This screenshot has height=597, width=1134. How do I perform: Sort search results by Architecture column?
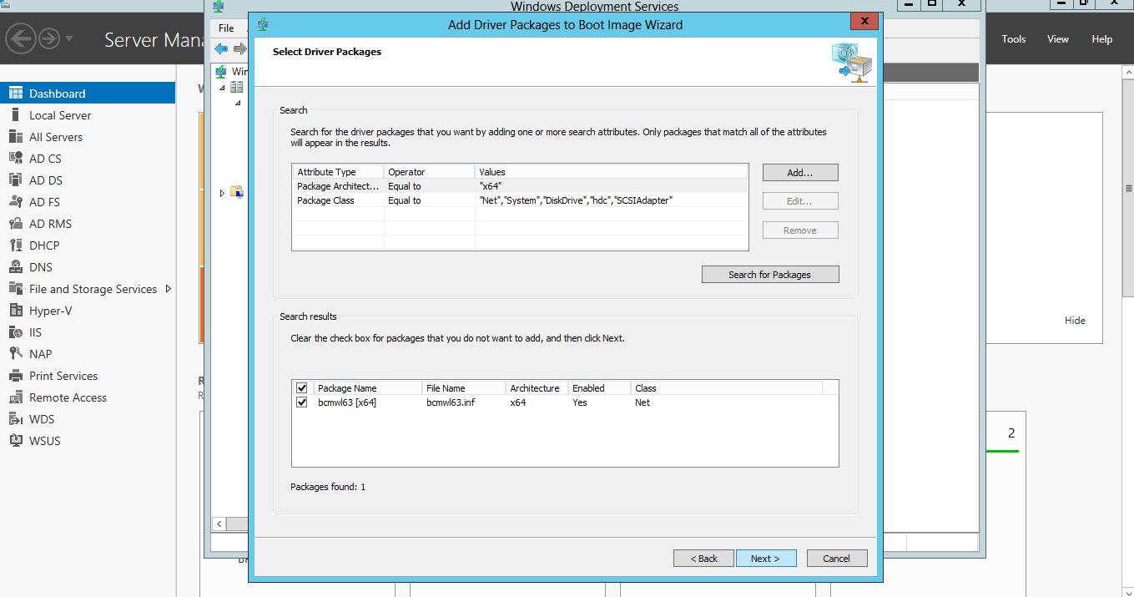[x=537, y=388]
